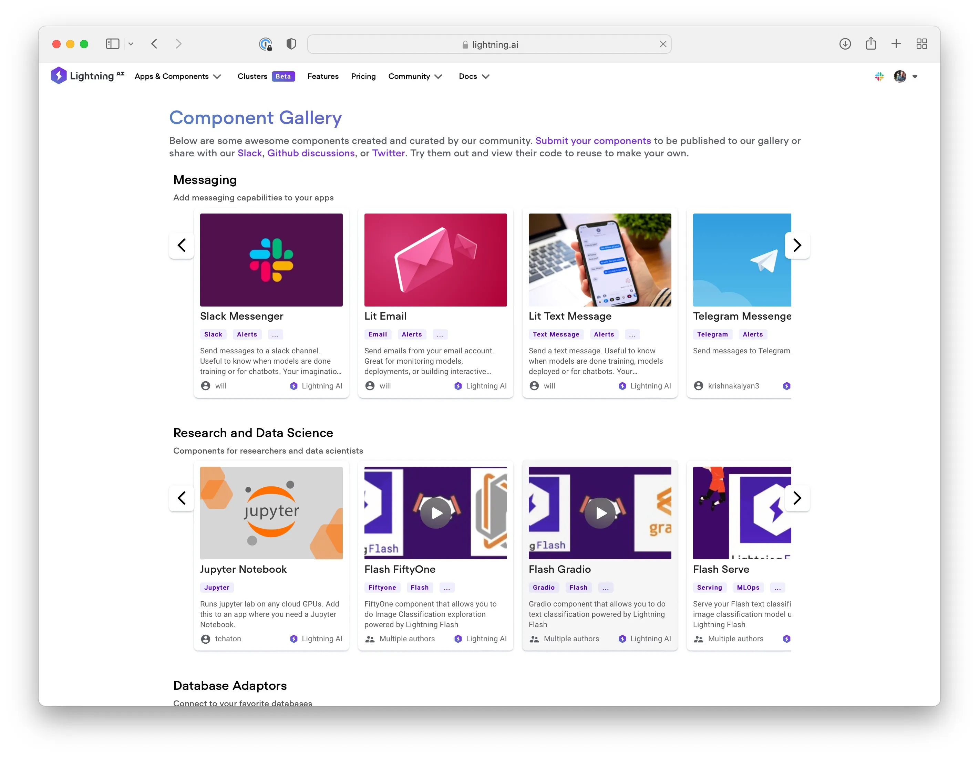
Task: Stop page loading via address bar X
Action: tap(663, 44)
